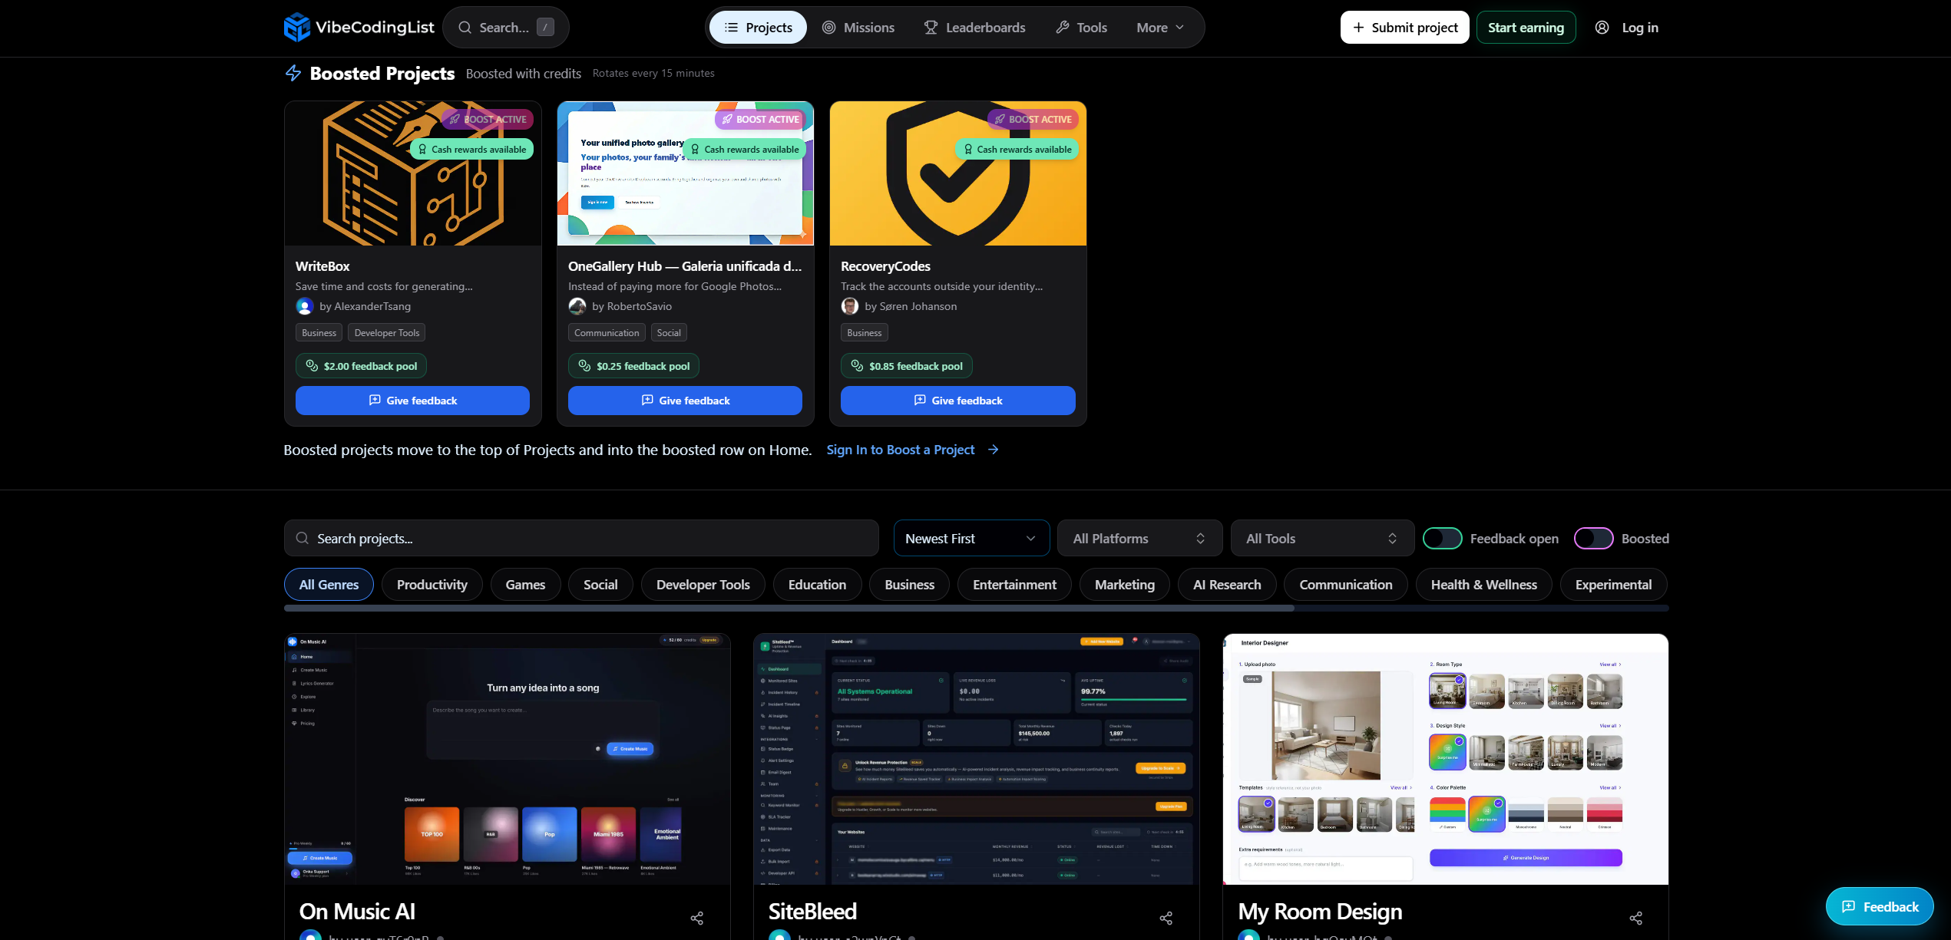Select the Education genre chip
Image resolution: width=1951 pixels, height=940 pixels.
click(x=817, y=585)
